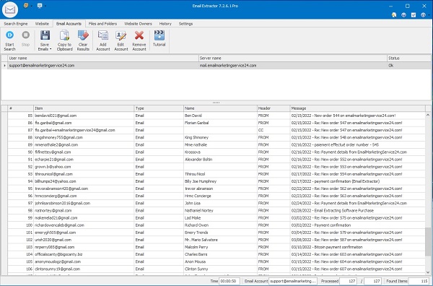This screenshot has width=433, height=286.
Task: Sort results by Type column header
Action: (159, 108)
